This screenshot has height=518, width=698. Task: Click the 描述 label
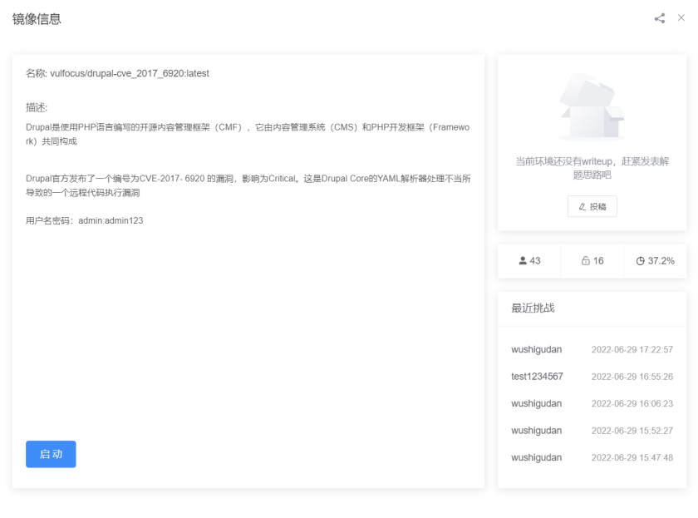[x=37, y=107]
